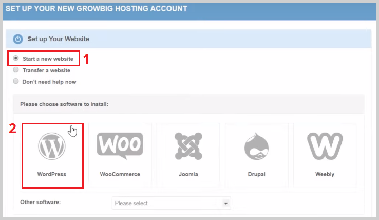Choose the WooCommerce logo icon

click(120, 146)
